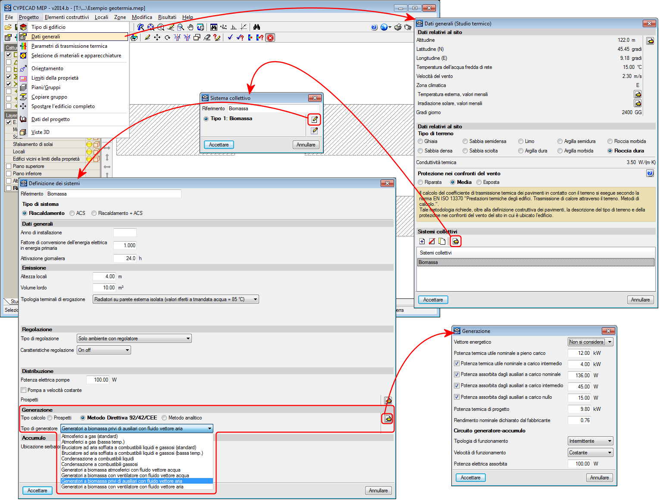Open Tipo di regolazione dropdown
The height and width of the screenshot is (500, 660).
pyautogui.click(x=134, y=339)
